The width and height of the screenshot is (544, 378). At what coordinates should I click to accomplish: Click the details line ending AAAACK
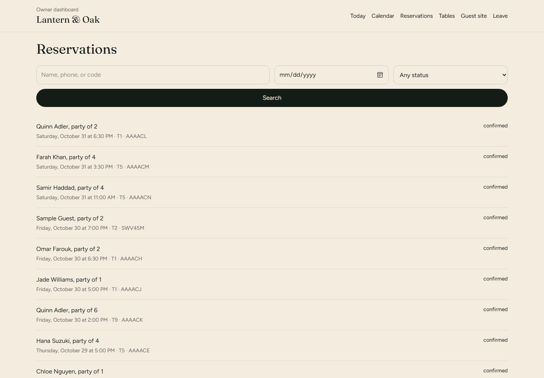point(90,320)
